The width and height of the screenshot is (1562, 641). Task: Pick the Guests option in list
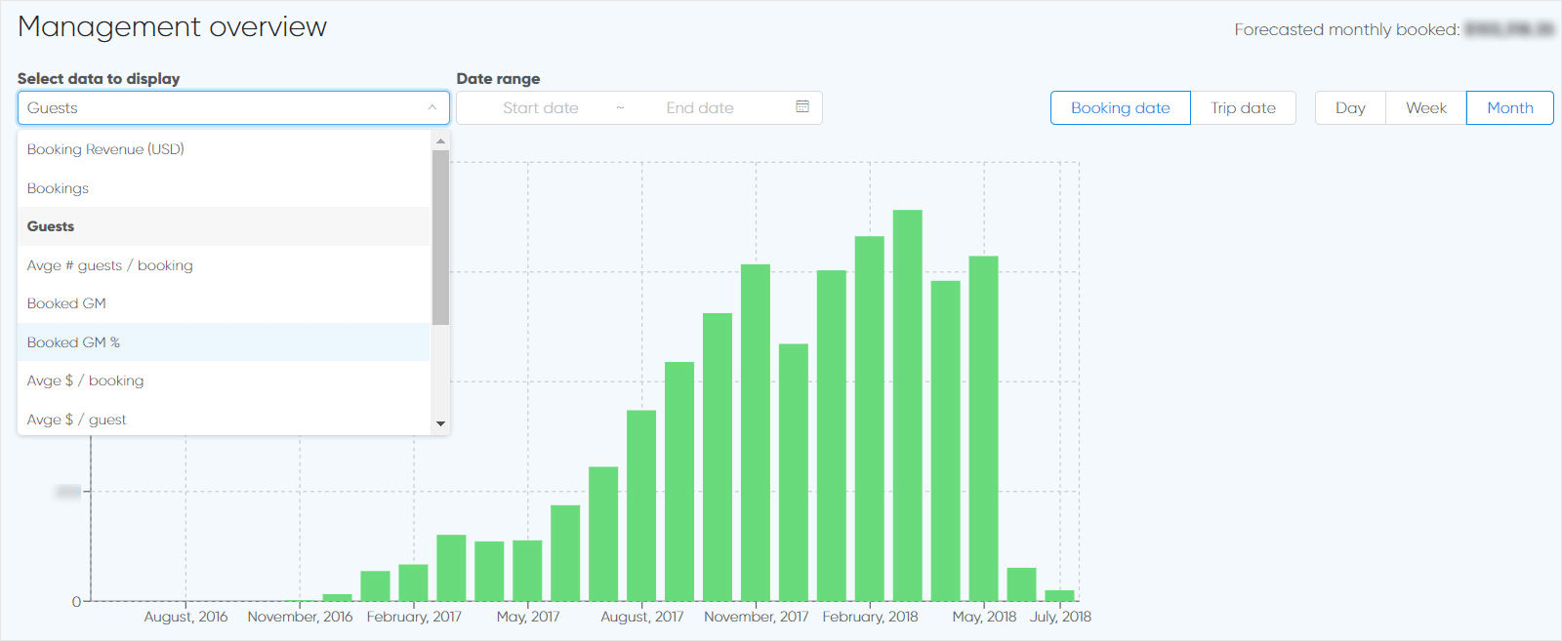coord(224,226)
